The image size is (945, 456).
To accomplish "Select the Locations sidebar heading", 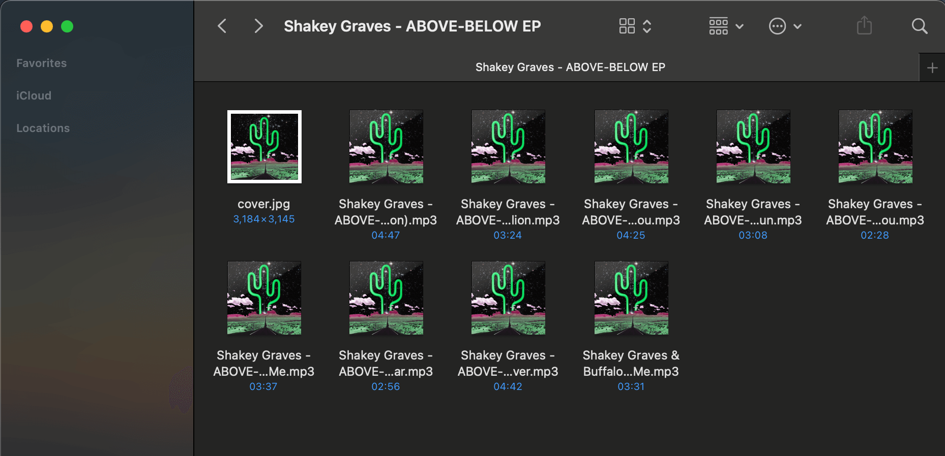I will pyautogui.click(x=43, y=128).
